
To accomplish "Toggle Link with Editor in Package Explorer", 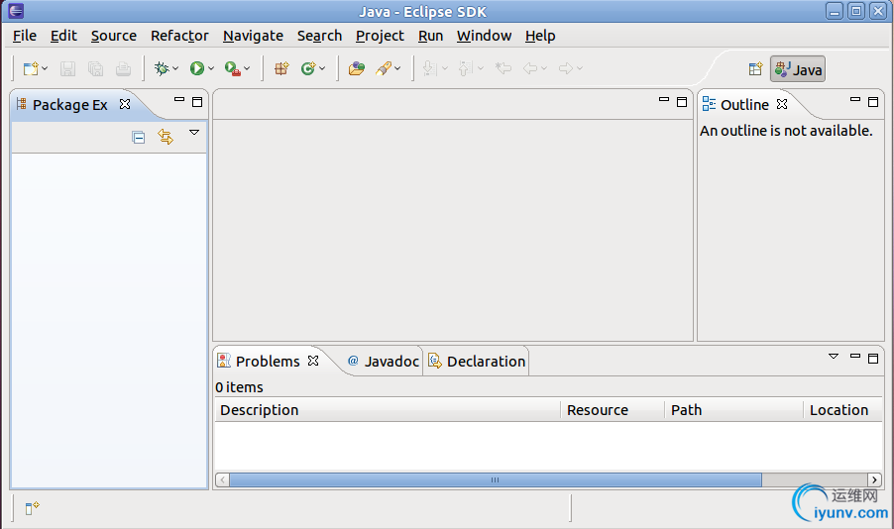I will [x=166, y=137].
